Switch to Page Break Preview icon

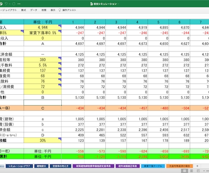point(198,171)
